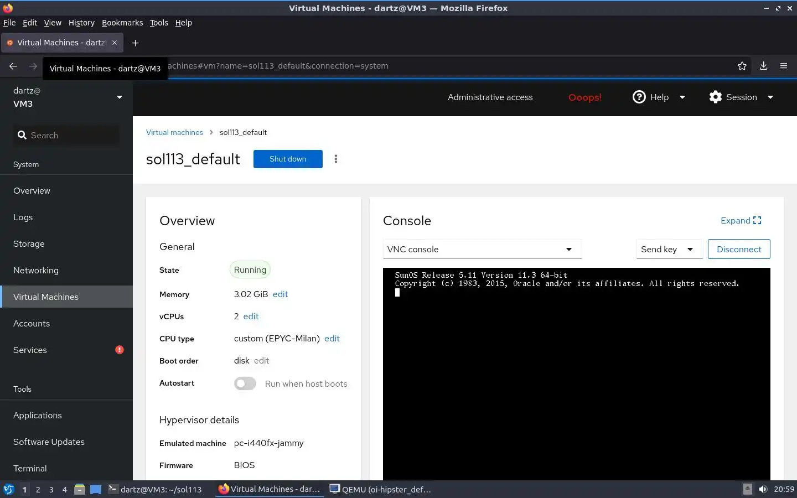Switch to workspace 2
Screen dimensions: 797x498
38,489
